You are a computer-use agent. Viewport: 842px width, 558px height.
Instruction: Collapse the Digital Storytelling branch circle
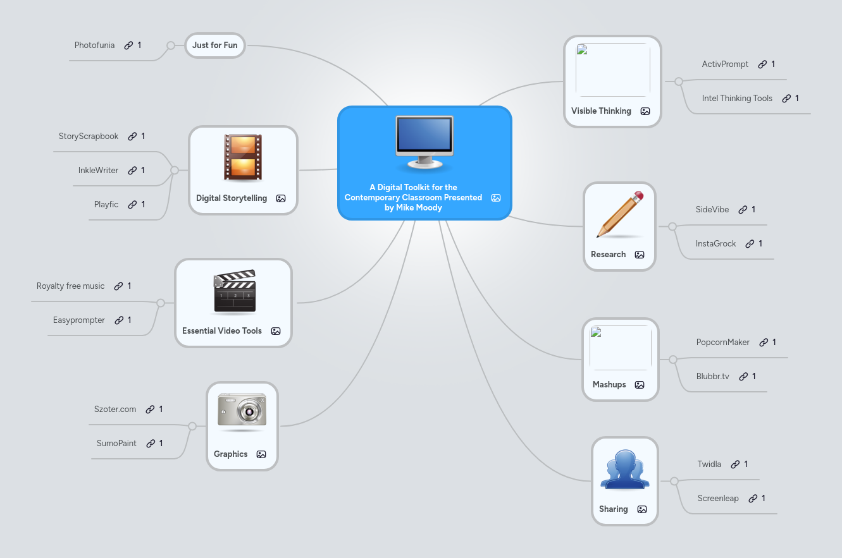coord(175,169)
